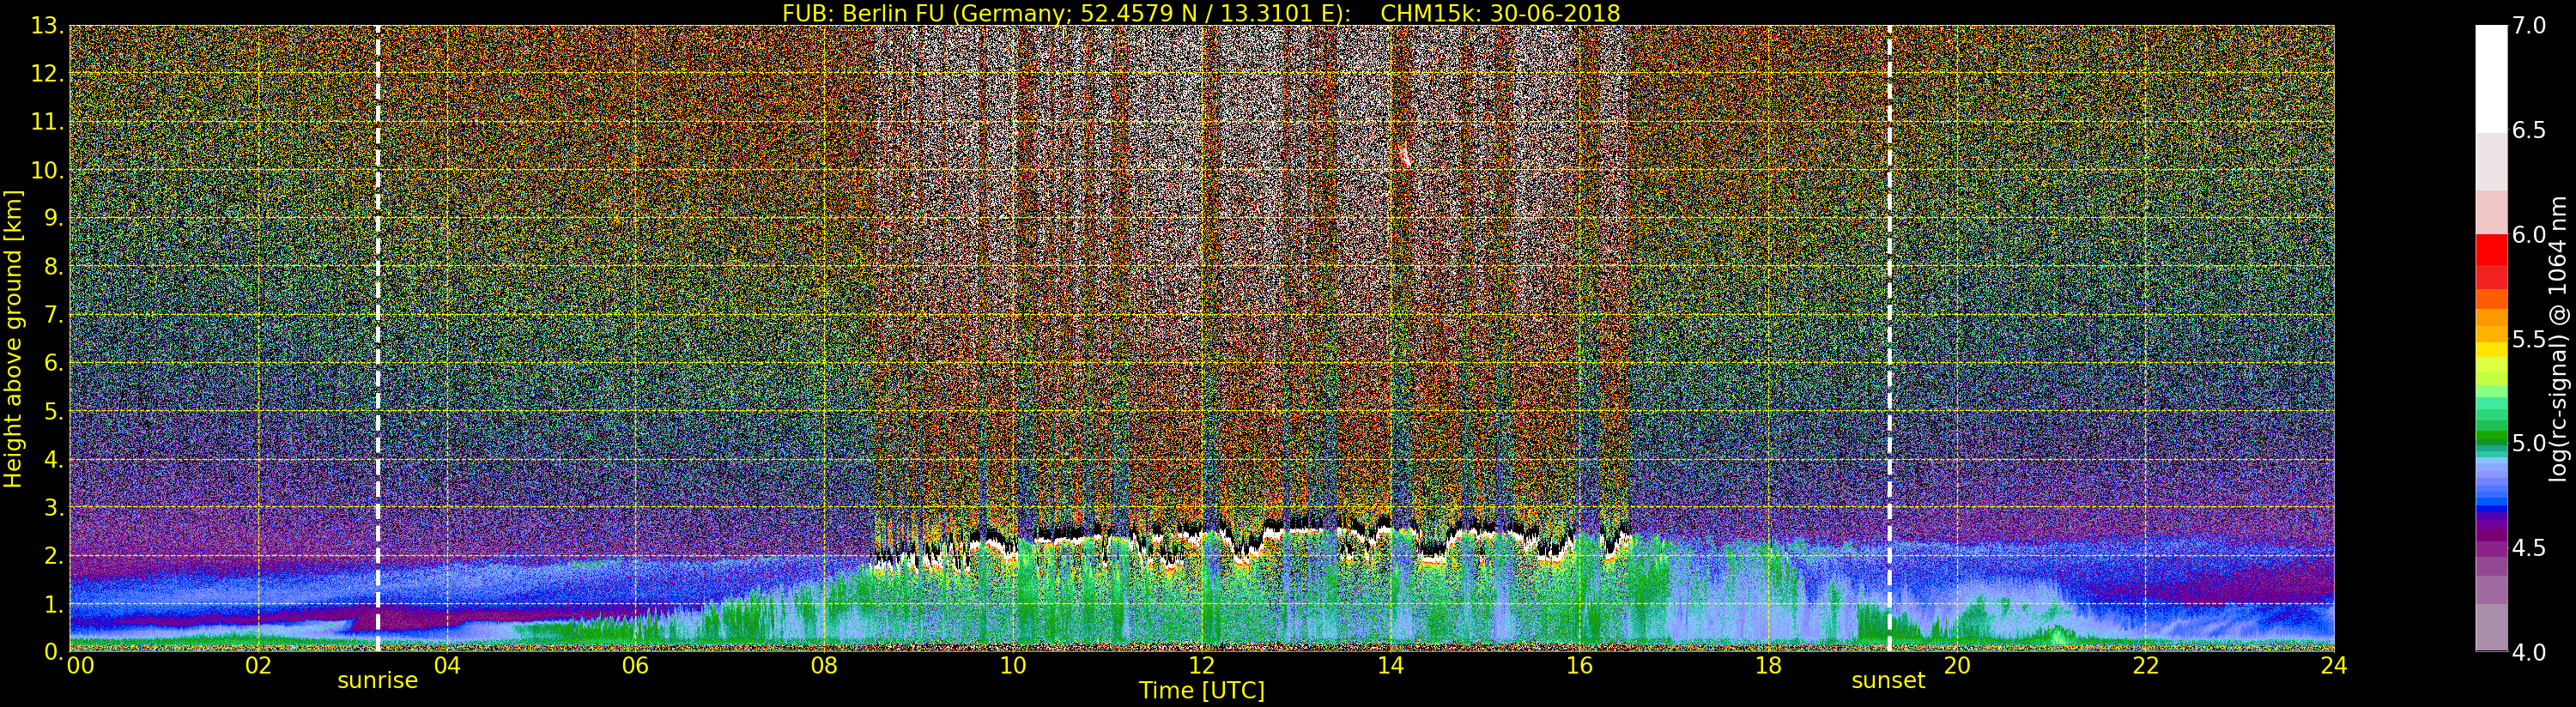
Task: Click the colorbar tick label '4.5'
Action: point(2529,548)
